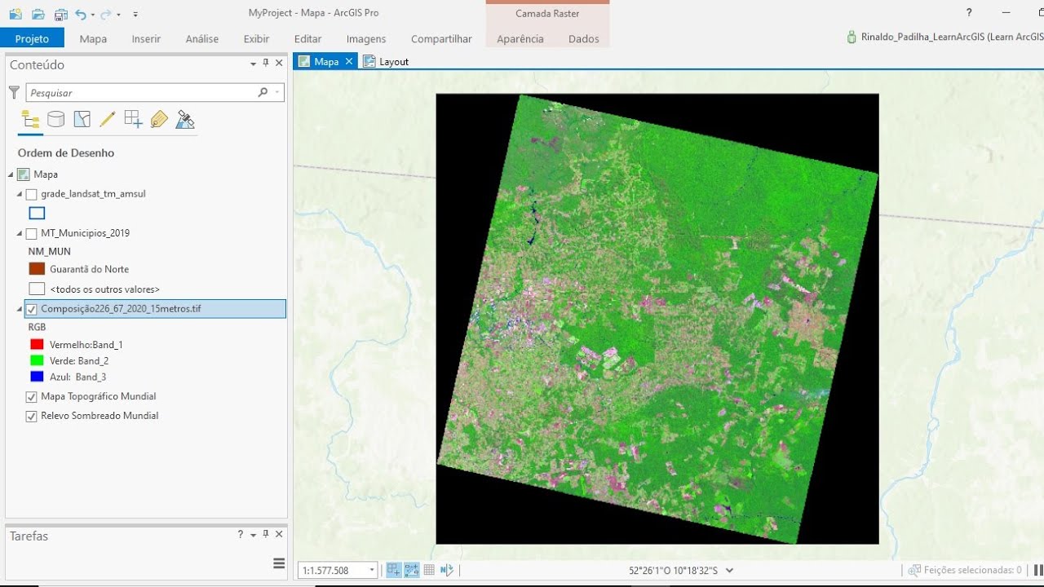Click the todos os outros valores symbol

[37, 289]
